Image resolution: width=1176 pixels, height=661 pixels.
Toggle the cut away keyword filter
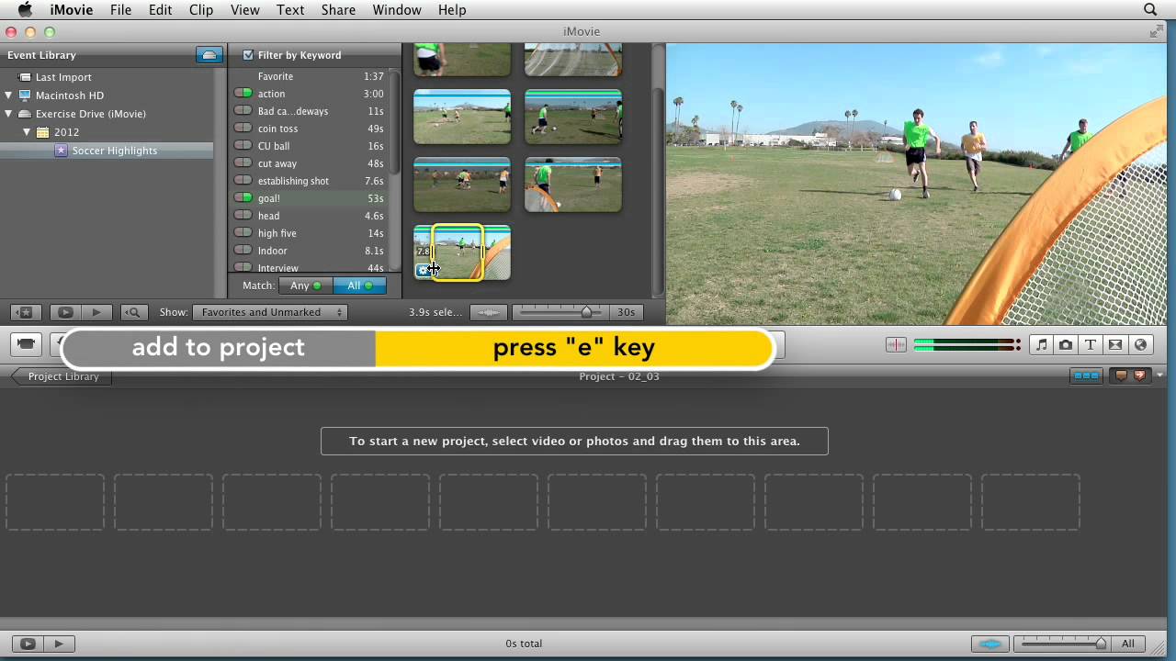pyautogui.click(x=243, y=163)
